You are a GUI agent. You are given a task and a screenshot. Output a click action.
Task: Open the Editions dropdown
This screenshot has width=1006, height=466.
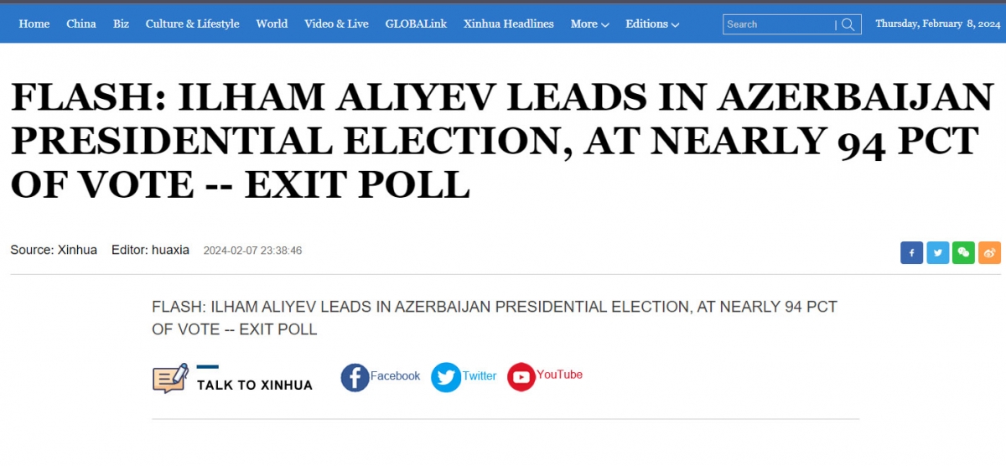tap(651, 24)
